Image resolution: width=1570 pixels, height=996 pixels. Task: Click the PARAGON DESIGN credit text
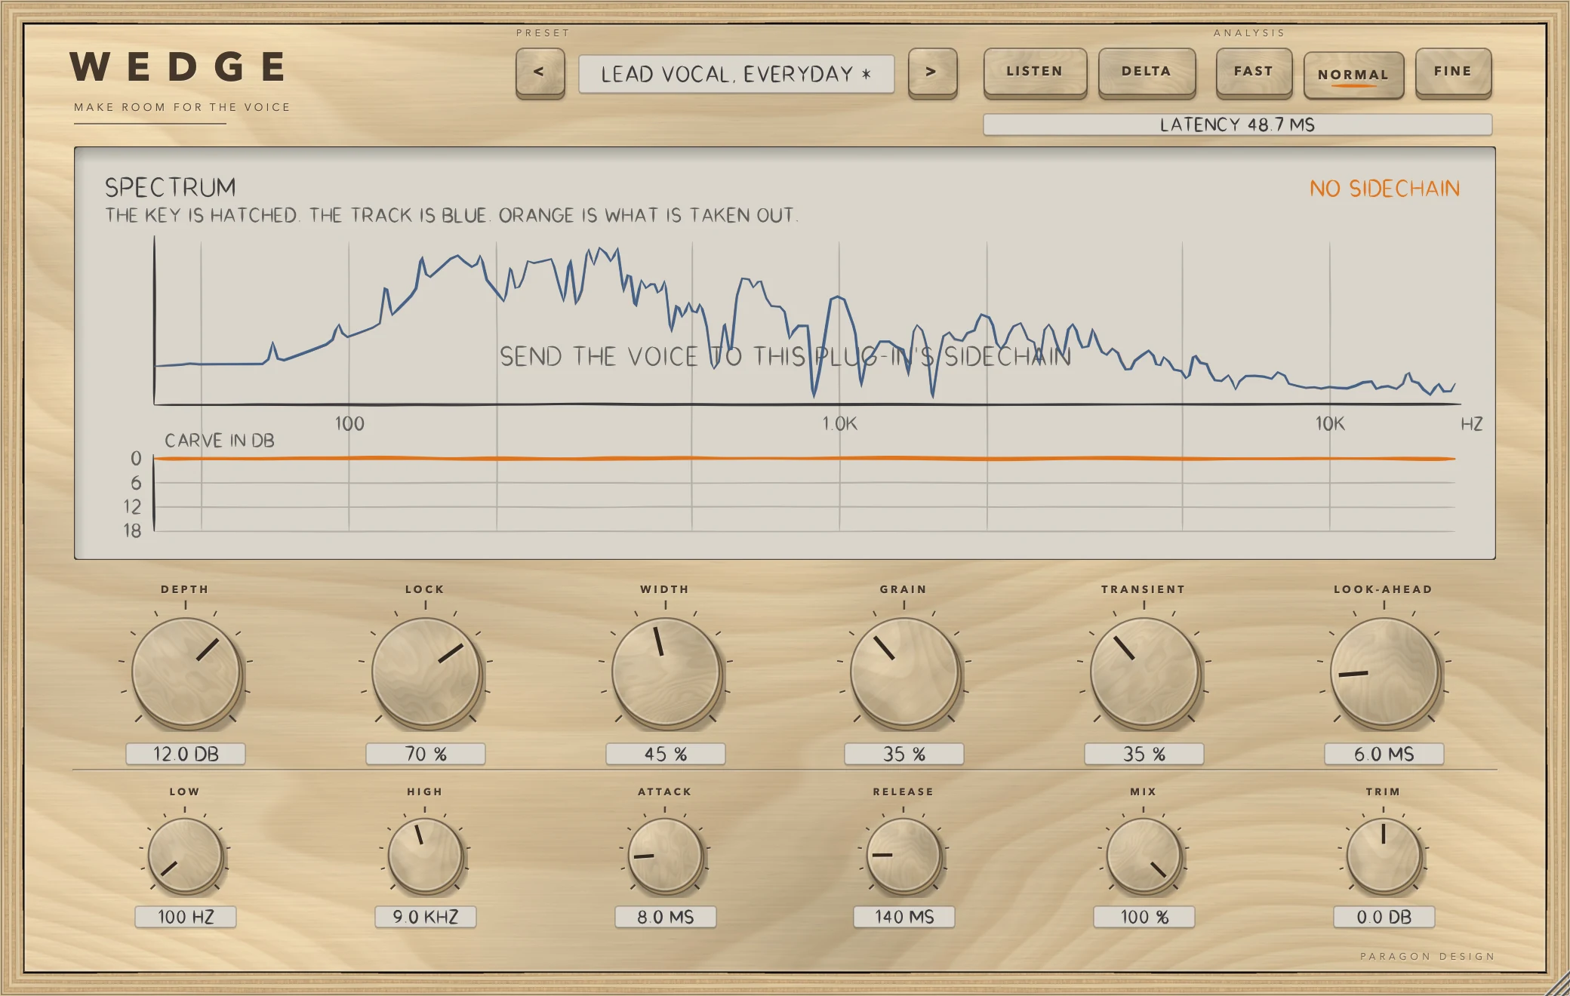(x=1427, y=956)
